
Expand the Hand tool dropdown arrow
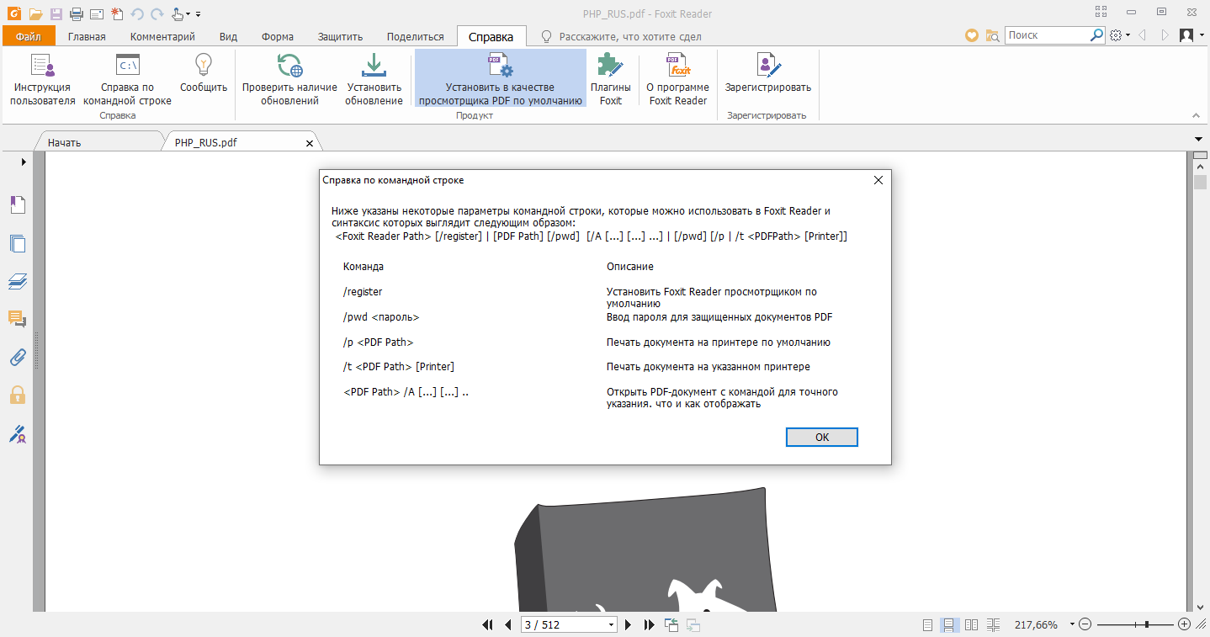coord(188,14)
